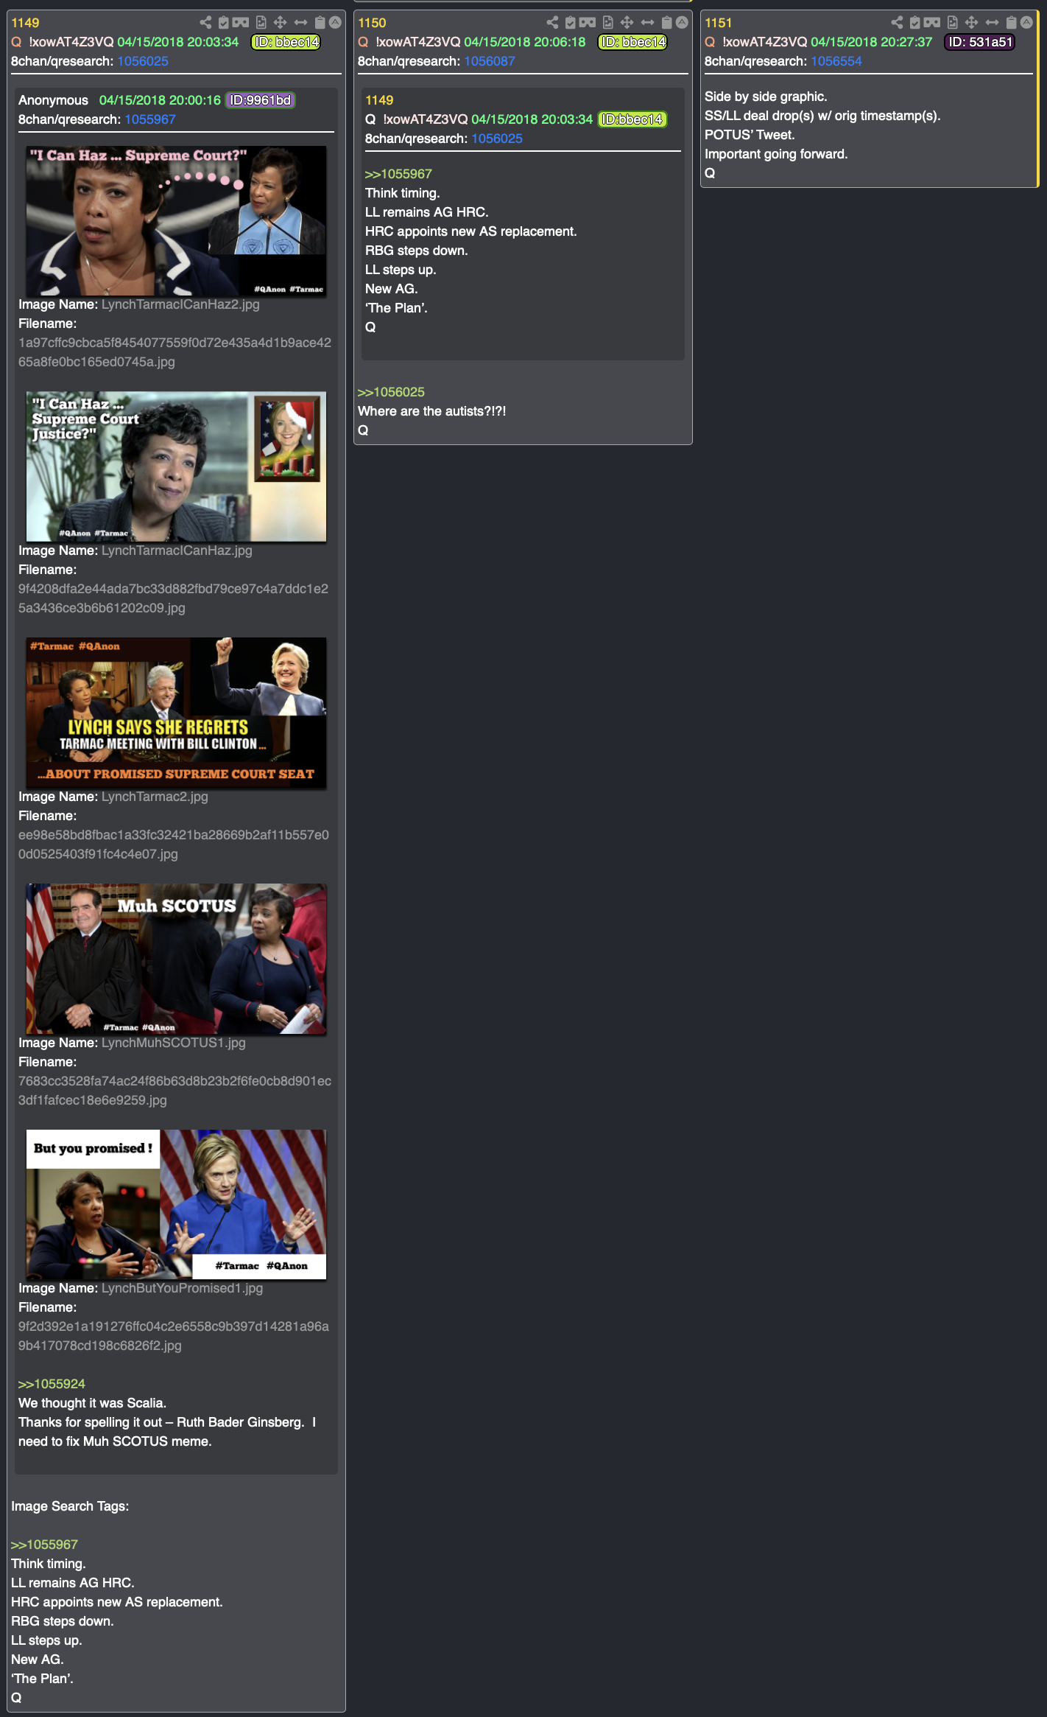Open Anonymous post link 1055967
Screen dimensions: 1047x1717
click(x=150, y=119)
